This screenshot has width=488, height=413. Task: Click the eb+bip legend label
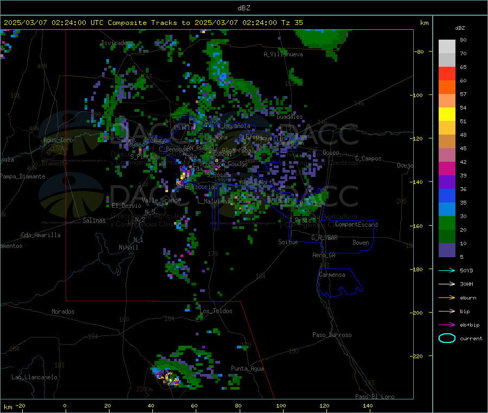(x=470, y=325)
